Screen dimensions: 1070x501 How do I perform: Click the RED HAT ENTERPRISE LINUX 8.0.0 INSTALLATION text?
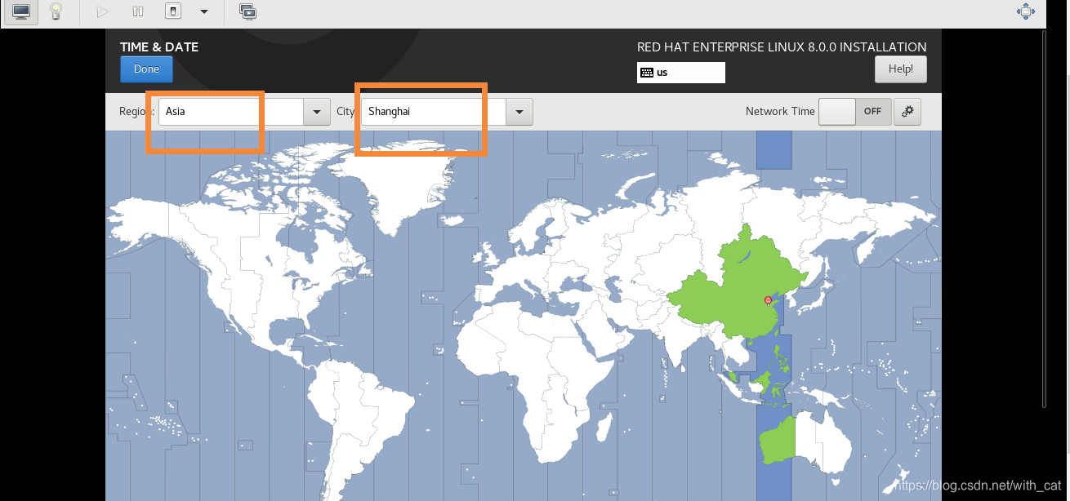point(782,47)
